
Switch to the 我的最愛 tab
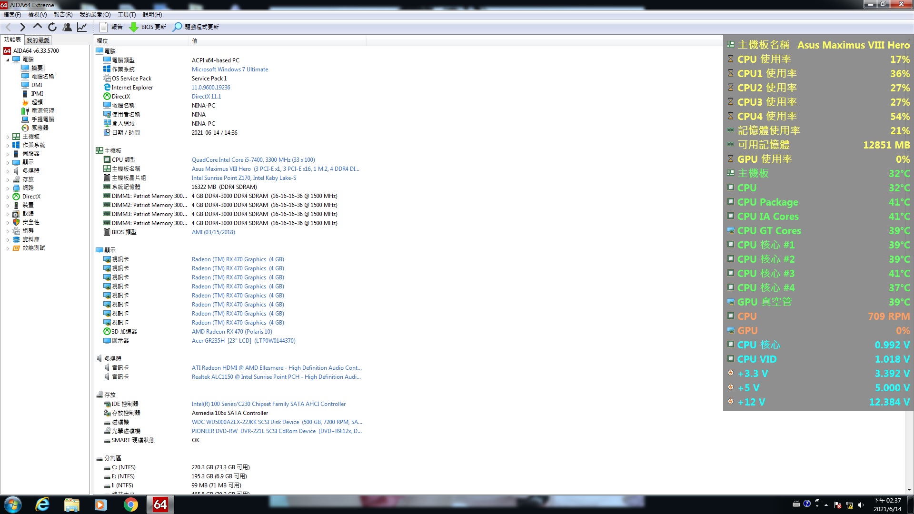pos(38,40)
